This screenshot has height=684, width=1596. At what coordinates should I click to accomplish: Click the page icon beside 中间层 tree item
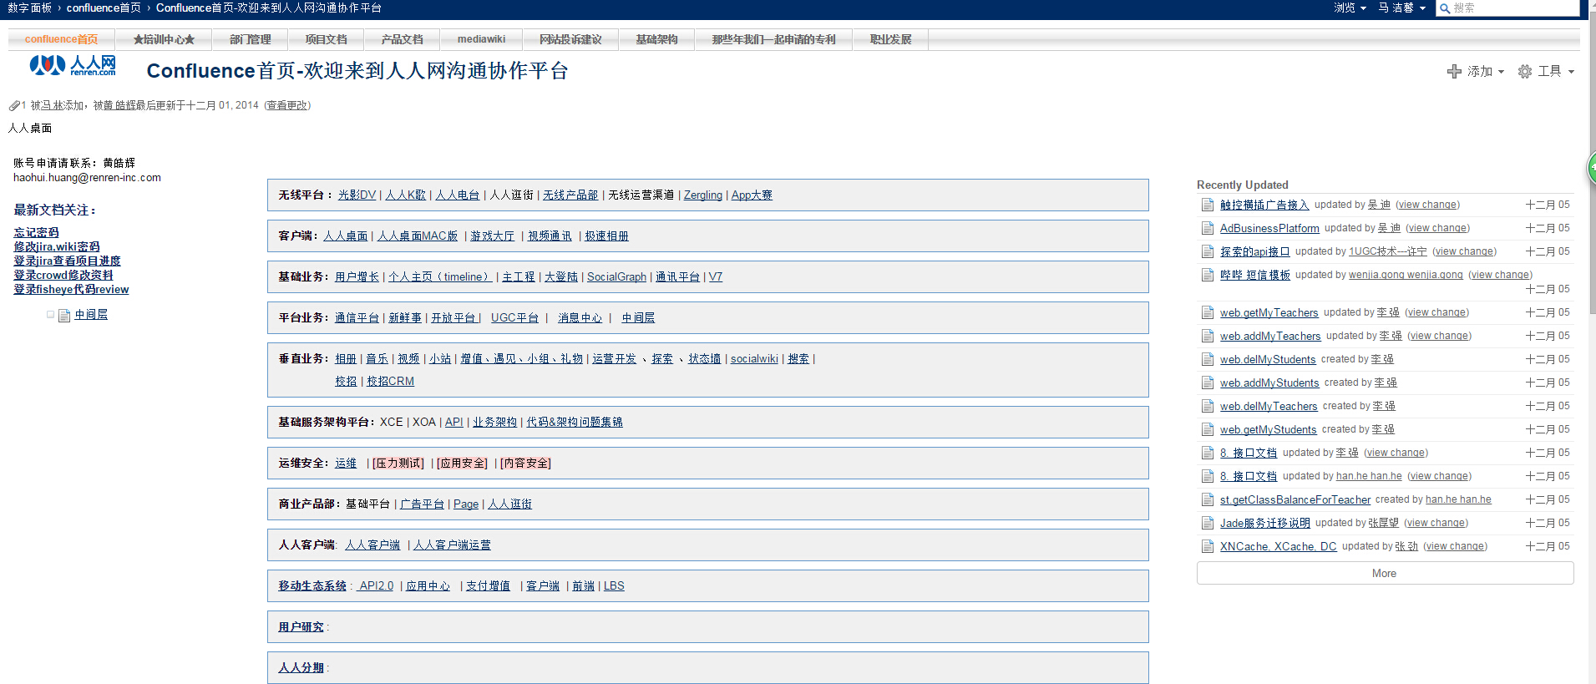64,316
